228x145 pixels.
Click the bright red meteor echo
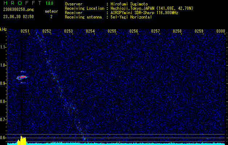tap(22, 77)
